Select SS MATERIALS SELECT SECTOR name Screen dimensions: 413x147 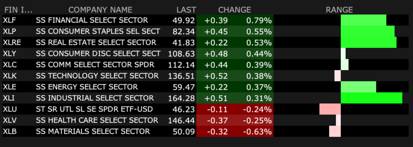(x=93, y=131)
